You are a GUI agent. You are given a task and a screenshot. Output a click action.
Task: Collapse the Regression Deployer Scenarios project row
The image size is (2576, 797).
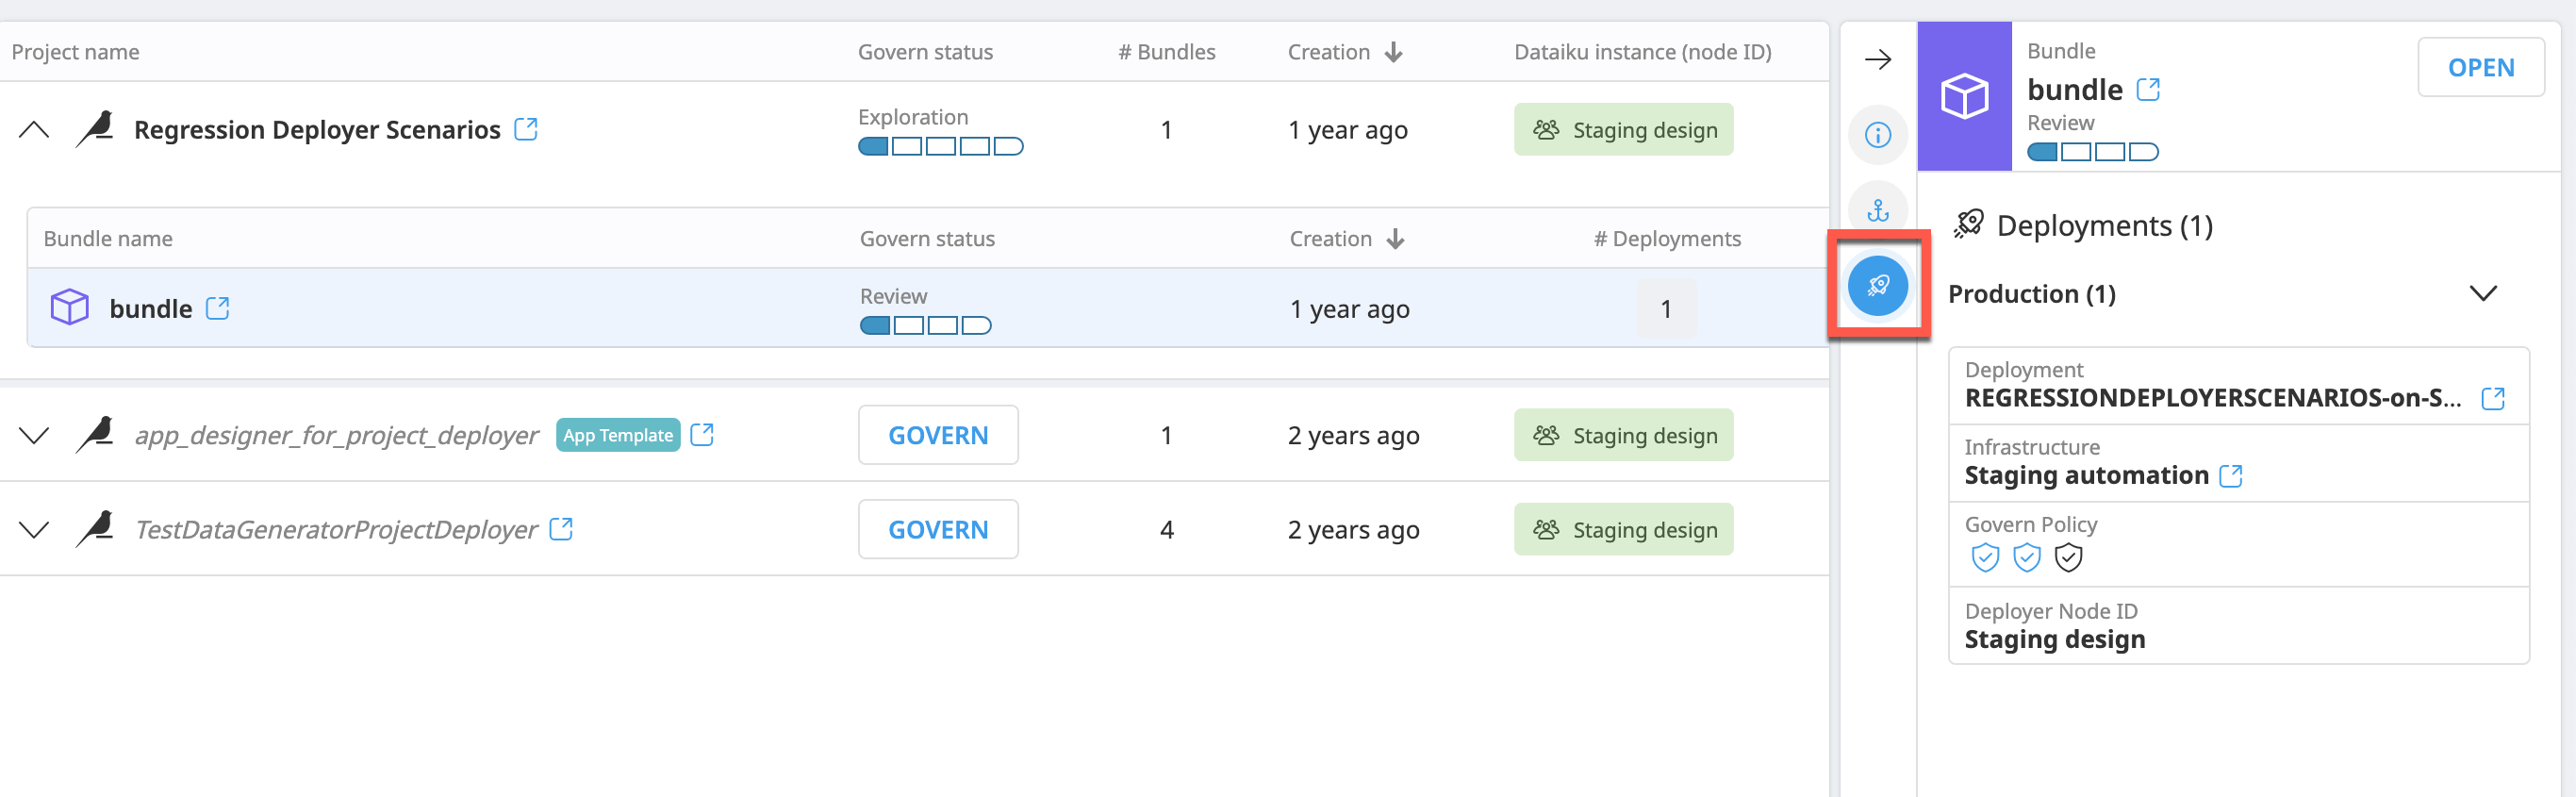pos(34,130)
